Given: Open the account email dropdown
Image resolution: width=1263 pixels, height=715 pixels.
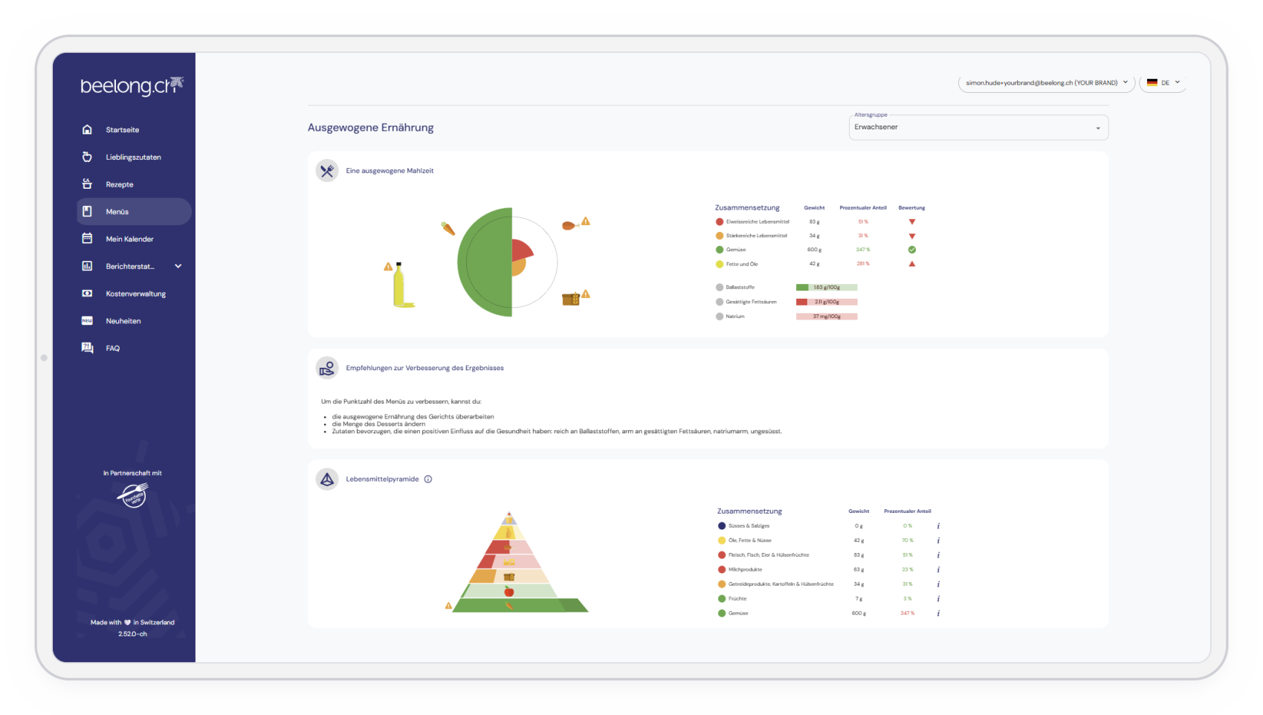Looking at the screenshot, I should tap(1046, 82).
